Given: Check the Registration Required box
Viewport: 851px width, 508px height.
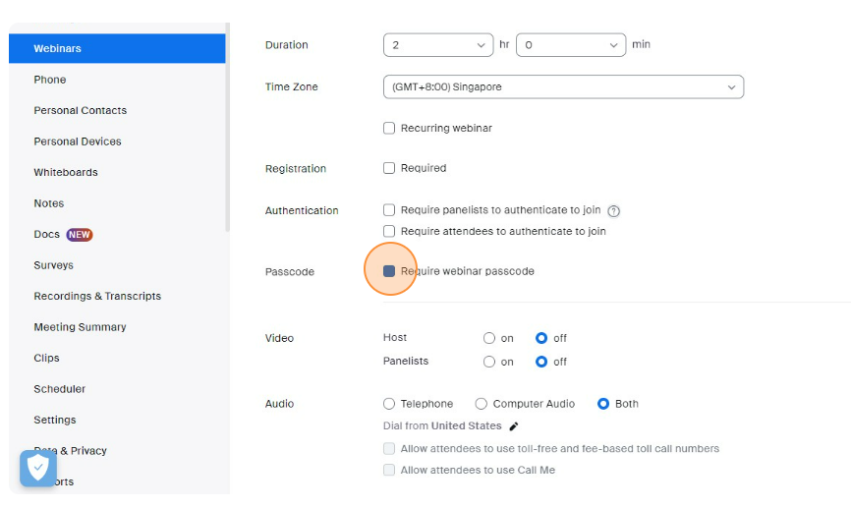Looking at the screenshot, I should [389, 168].
